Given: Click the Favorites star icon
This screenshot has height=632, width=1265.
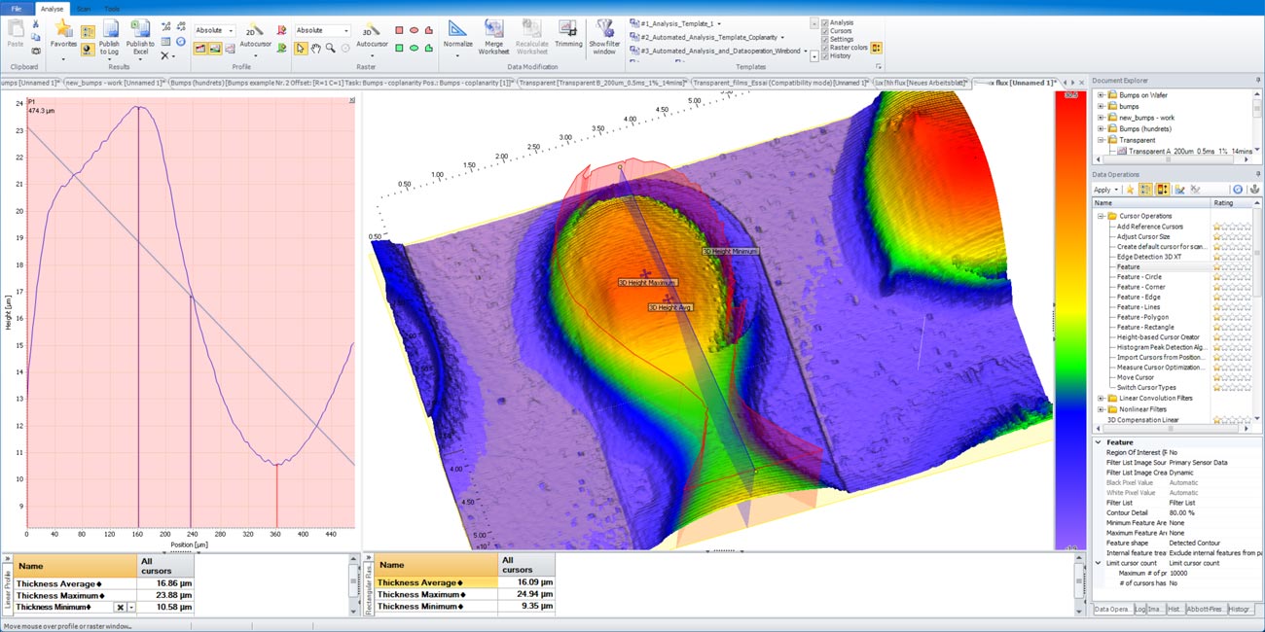Looking at the screenshot, I should [63, 29].
